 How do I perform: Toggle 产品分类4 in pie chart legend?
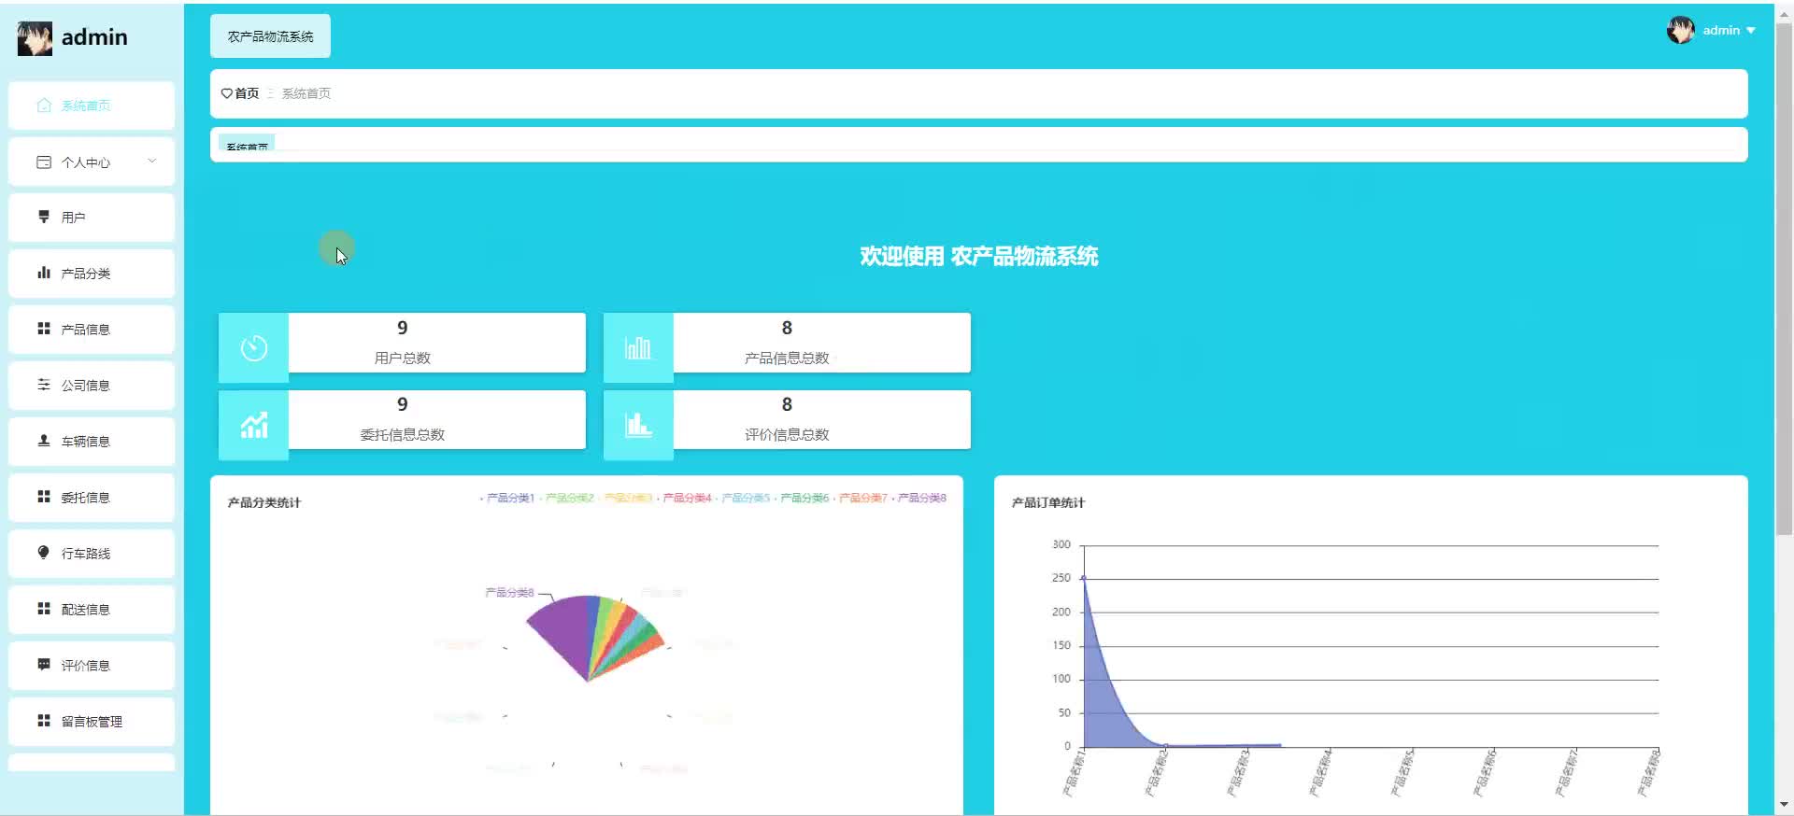click(x=684, y=499)
